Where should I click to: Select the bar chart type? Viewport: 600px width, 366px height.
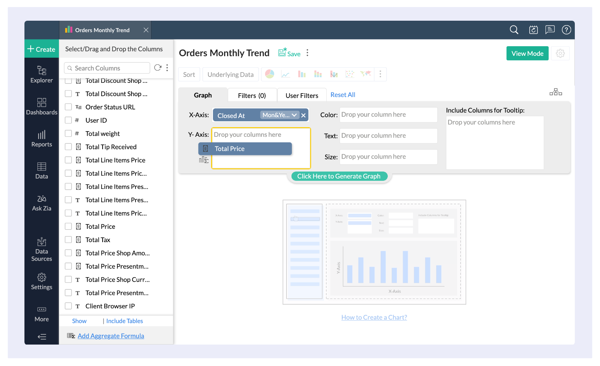pos(302,74)
